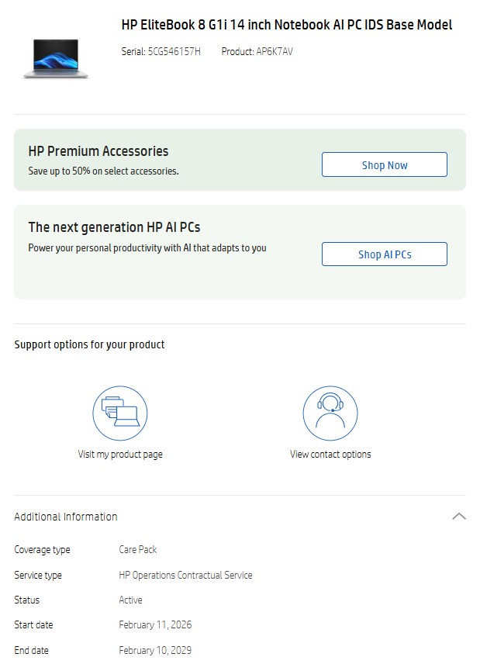Click the next generation HP AI PCs heading

click(114, 227)
